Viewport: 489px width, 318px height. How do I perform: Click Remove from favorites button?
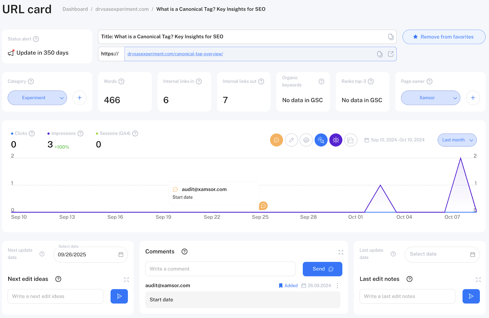click(x=444, y=37)
